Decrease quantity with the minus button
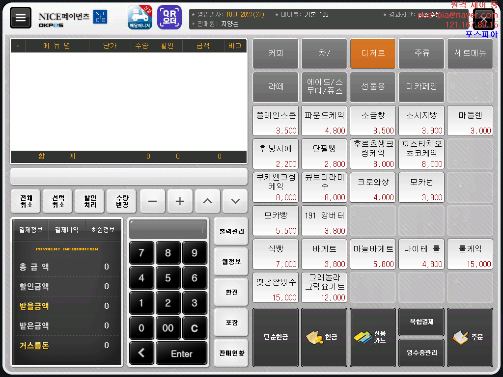This screenshot has height=377, width=503. click(x=153, y=201)
